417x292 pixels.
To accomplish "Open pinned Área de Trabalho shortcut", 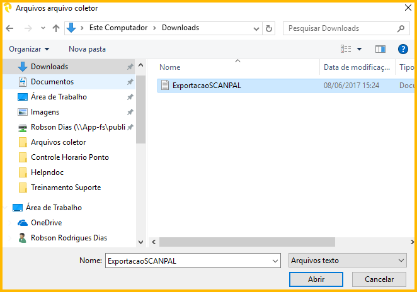I will click(x=69, y=97).
